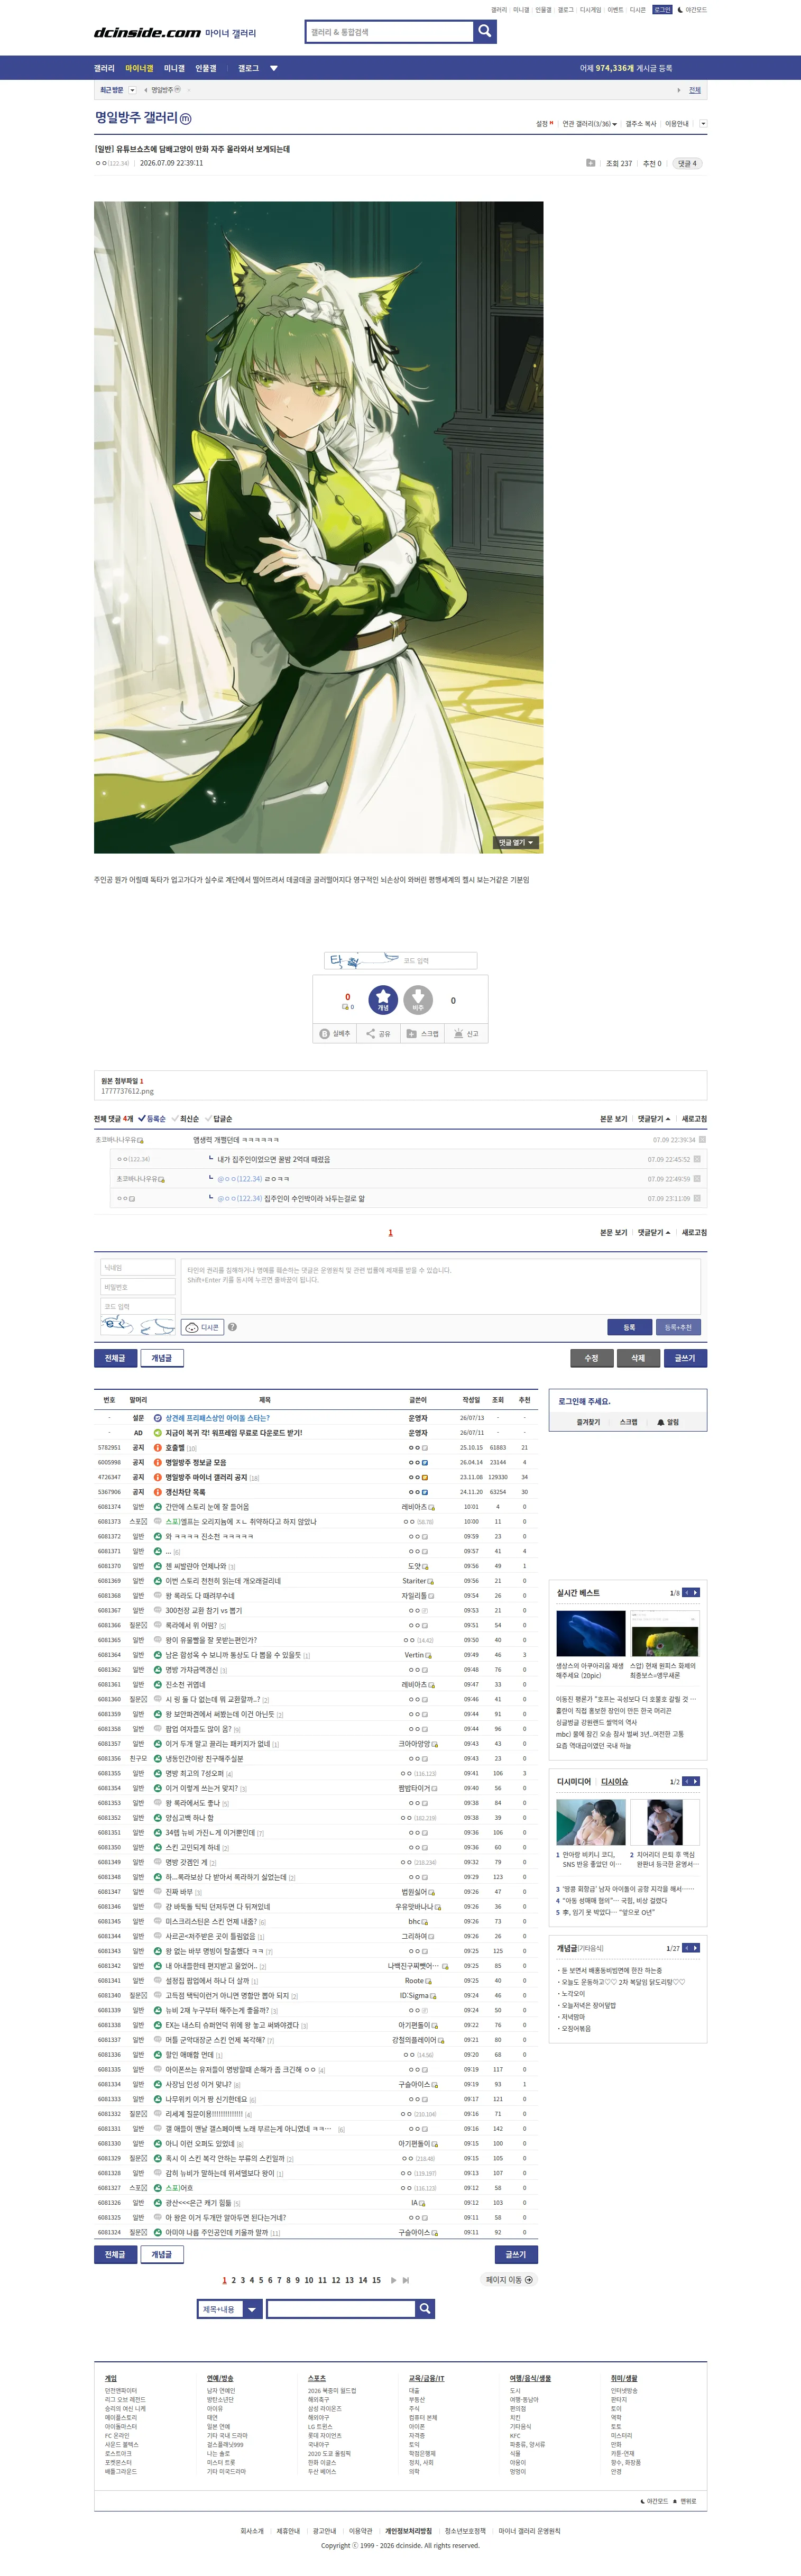801x2576 pixels.
Task: Open the 댓글 열기 dropdown on the image
Action: (x=516, y=843)
